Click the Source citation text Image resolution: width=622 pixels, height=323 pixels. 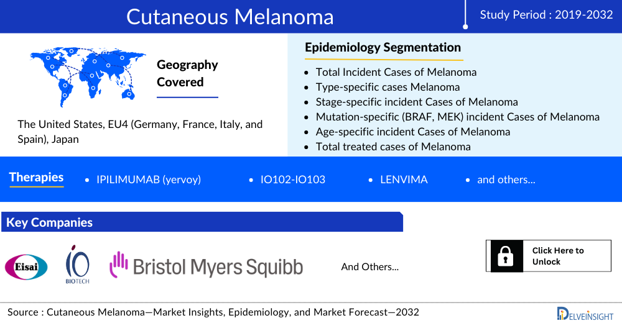(213, 312)
